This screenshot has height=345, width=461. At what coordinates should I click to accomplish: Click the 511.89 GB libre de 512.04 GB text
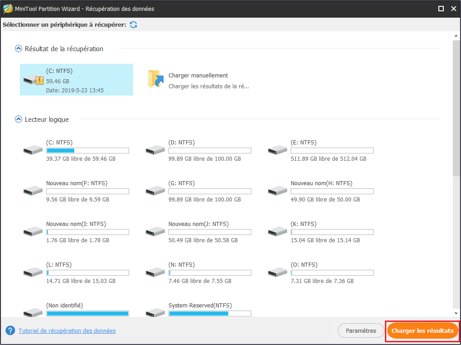tap(328, 158)
